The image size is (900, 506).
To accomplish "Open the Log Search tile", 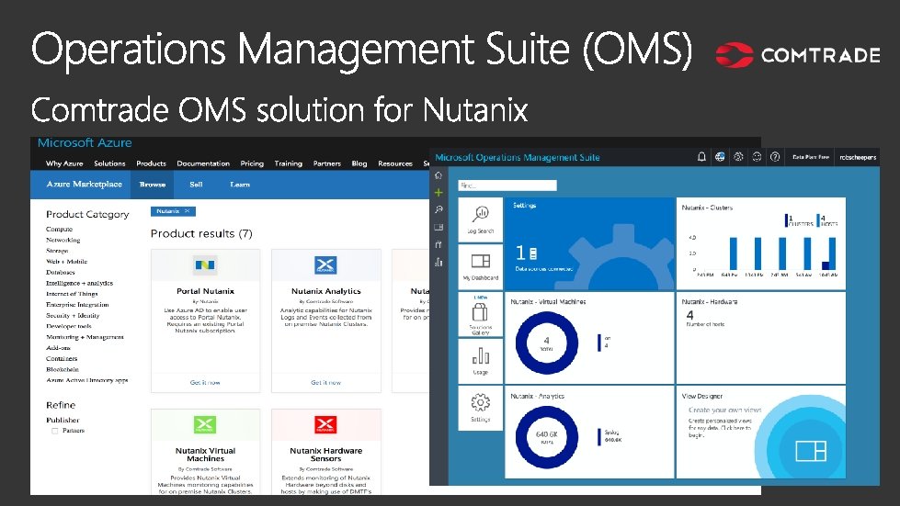I will (481, 219).
